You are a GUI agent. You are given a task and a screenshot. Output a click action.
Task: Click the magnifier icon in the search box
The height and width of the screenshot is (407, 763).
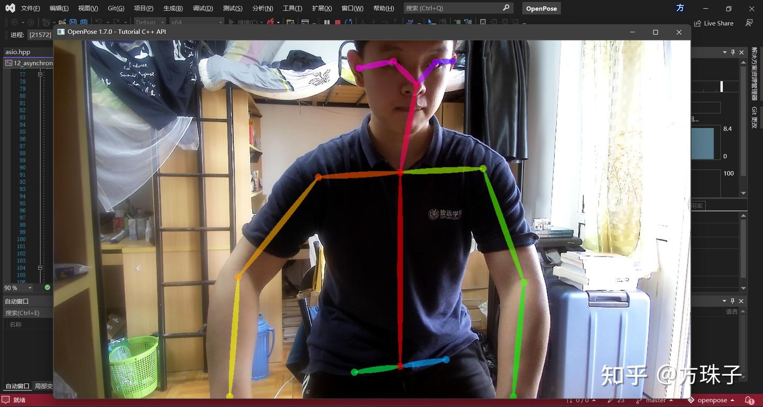(506, 8)
